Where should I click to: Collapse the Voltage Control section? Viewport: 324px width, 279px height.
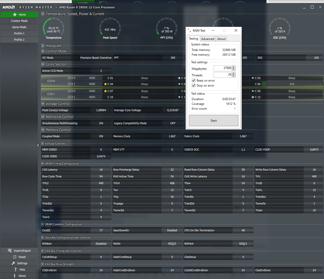point(43,104)
